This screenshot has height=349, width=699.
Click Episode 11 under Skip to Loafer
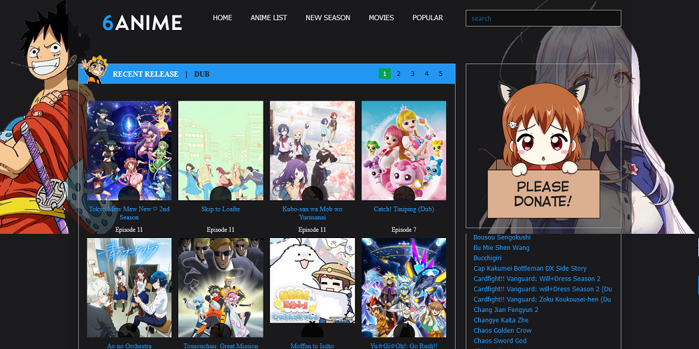(221, 230)
